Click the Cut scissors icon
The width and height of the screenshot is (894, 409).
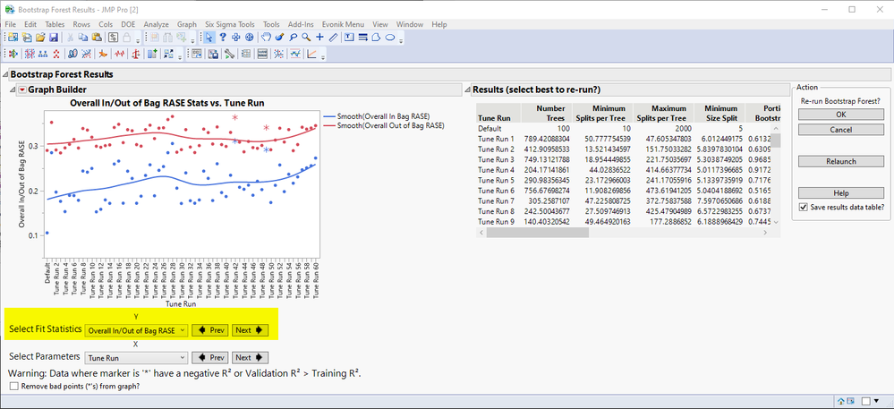[x=70, y=38]
